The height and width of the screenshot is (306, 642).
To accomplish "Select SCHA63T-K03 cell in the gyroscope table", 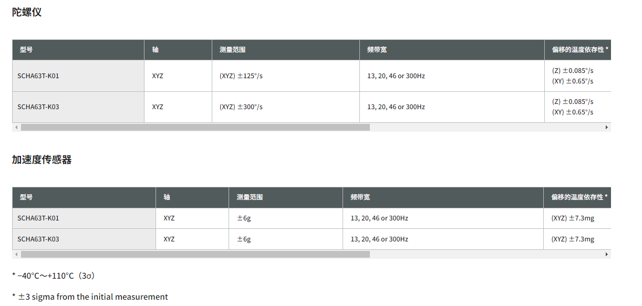I will [38, 107].
